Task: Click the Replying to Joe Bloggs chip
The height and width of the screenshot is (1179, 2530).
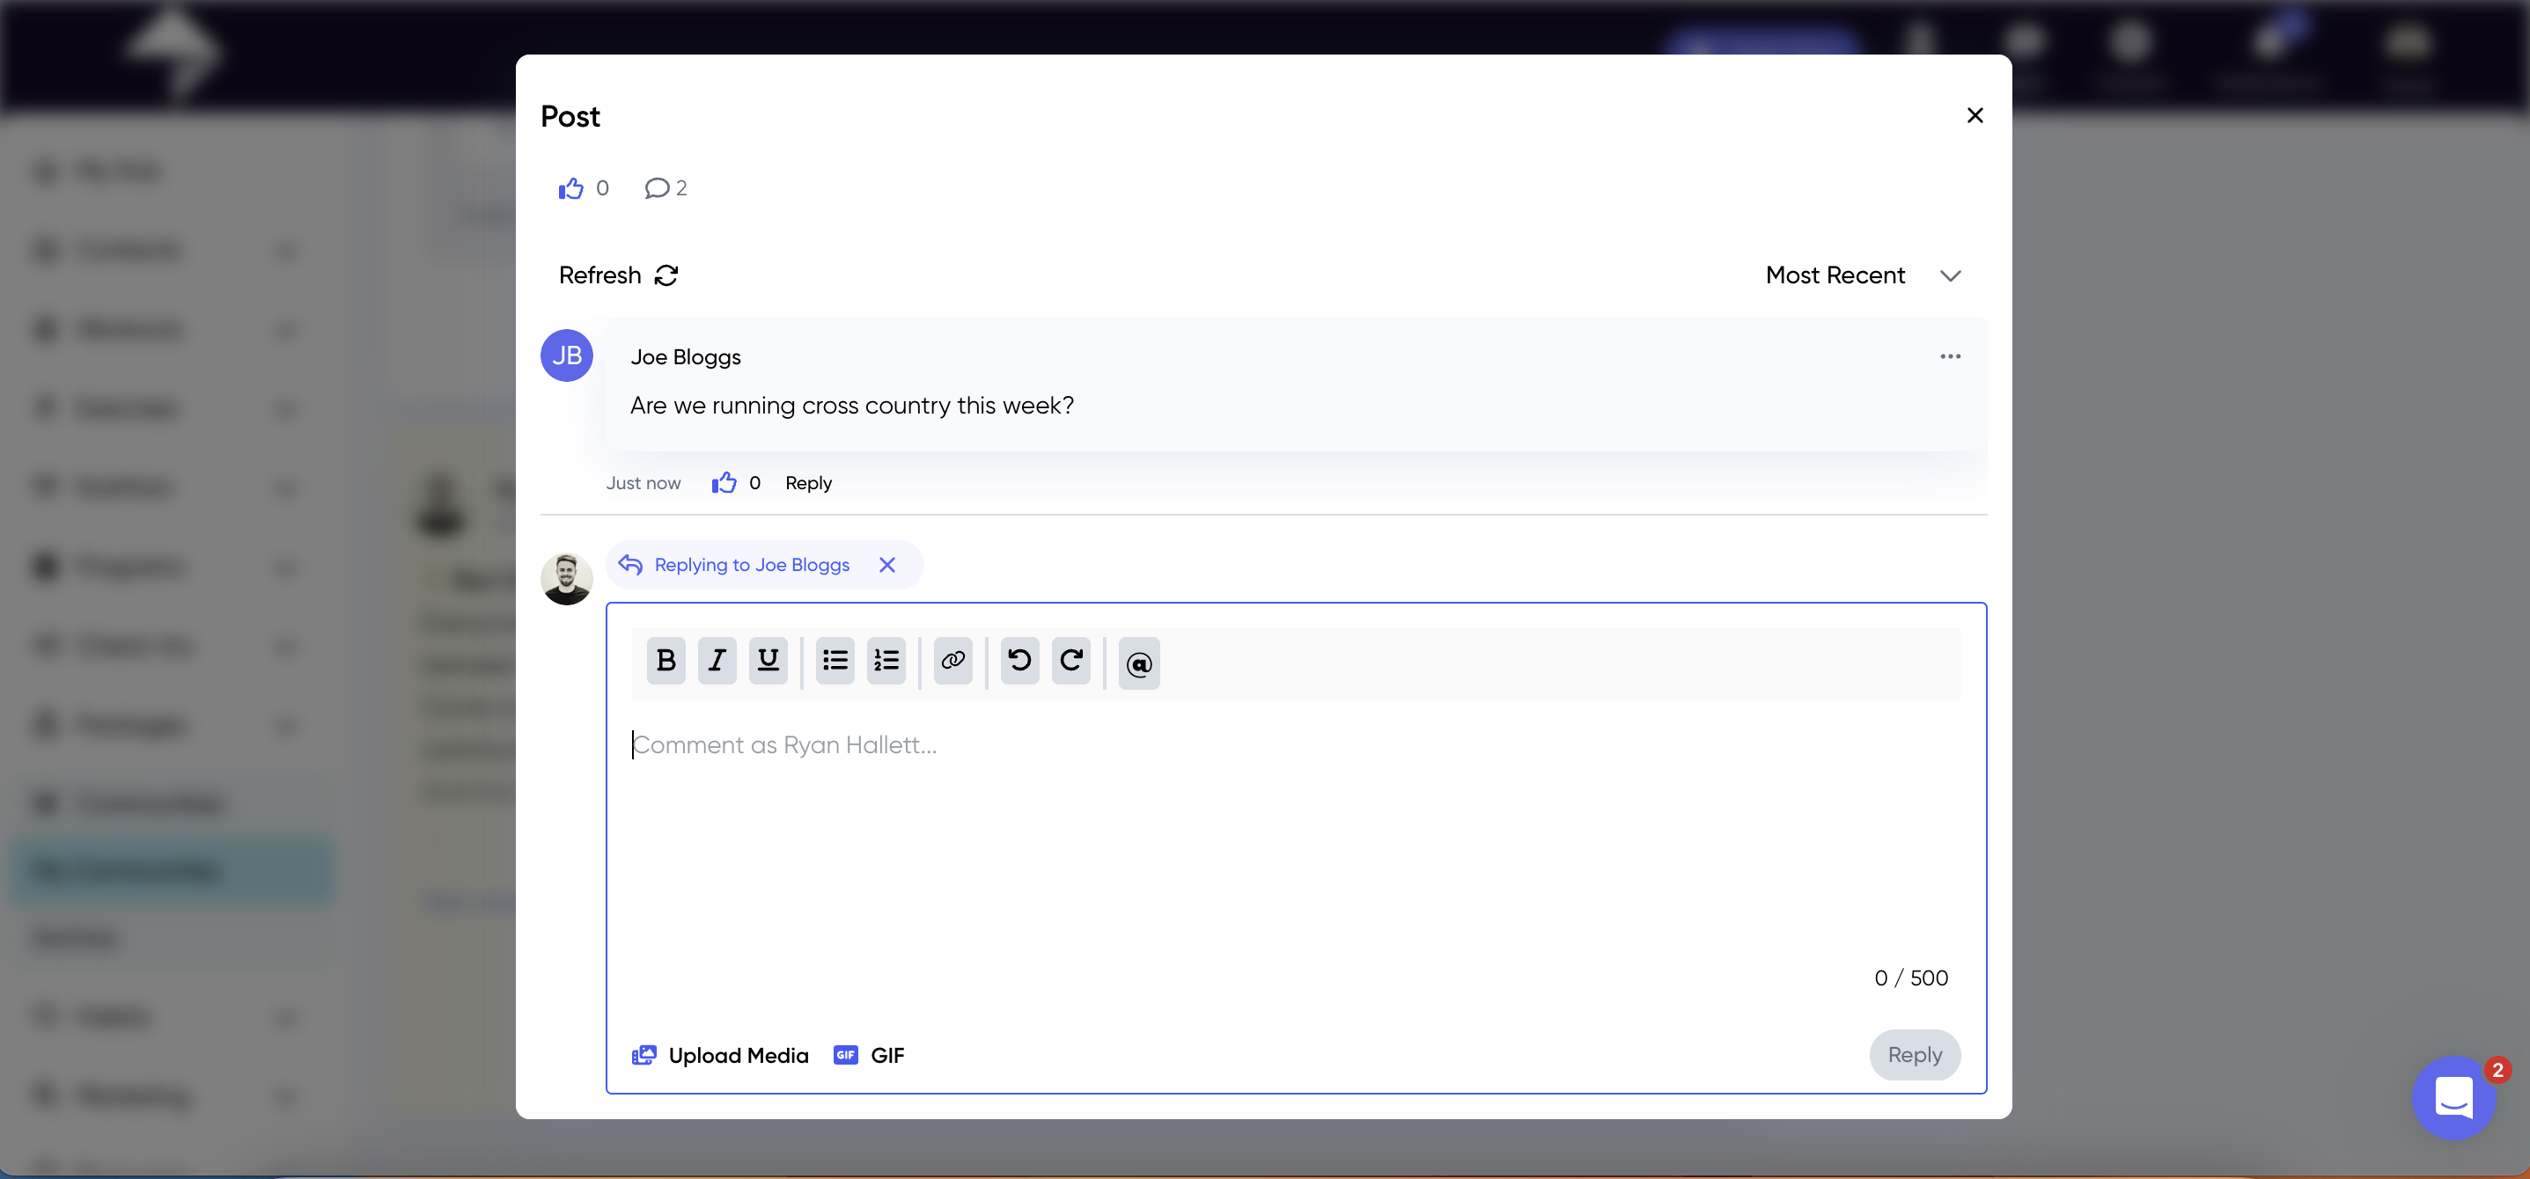Action: point(764,565)
